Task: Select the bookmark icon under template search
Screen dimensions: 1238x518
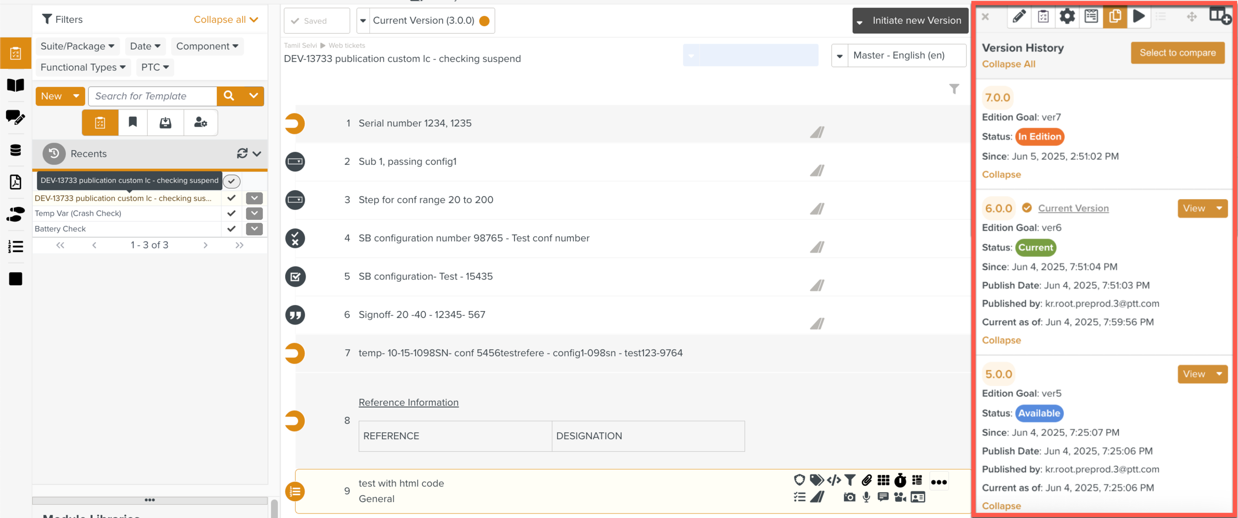Action: (133, 122)
